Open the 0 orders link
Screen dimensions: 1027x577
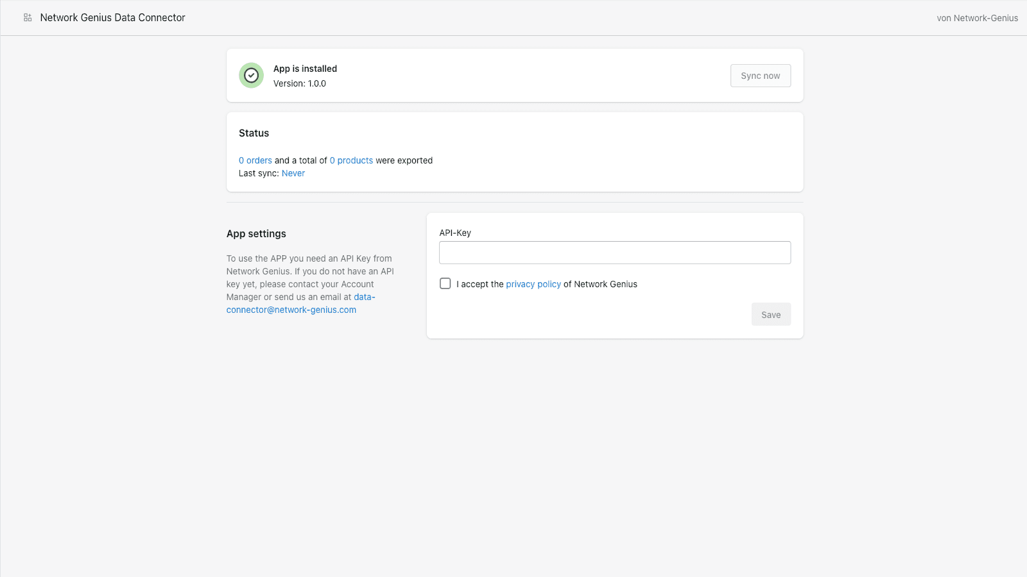click(255, 161)
